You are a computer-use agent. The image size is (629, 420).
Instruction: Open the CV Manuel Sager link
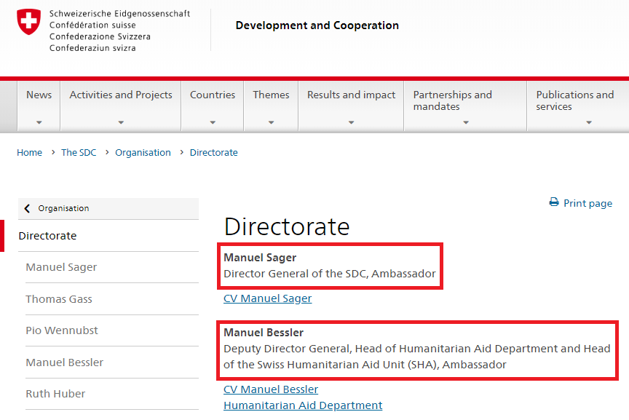pyautogui.click(x=268, y=298)
